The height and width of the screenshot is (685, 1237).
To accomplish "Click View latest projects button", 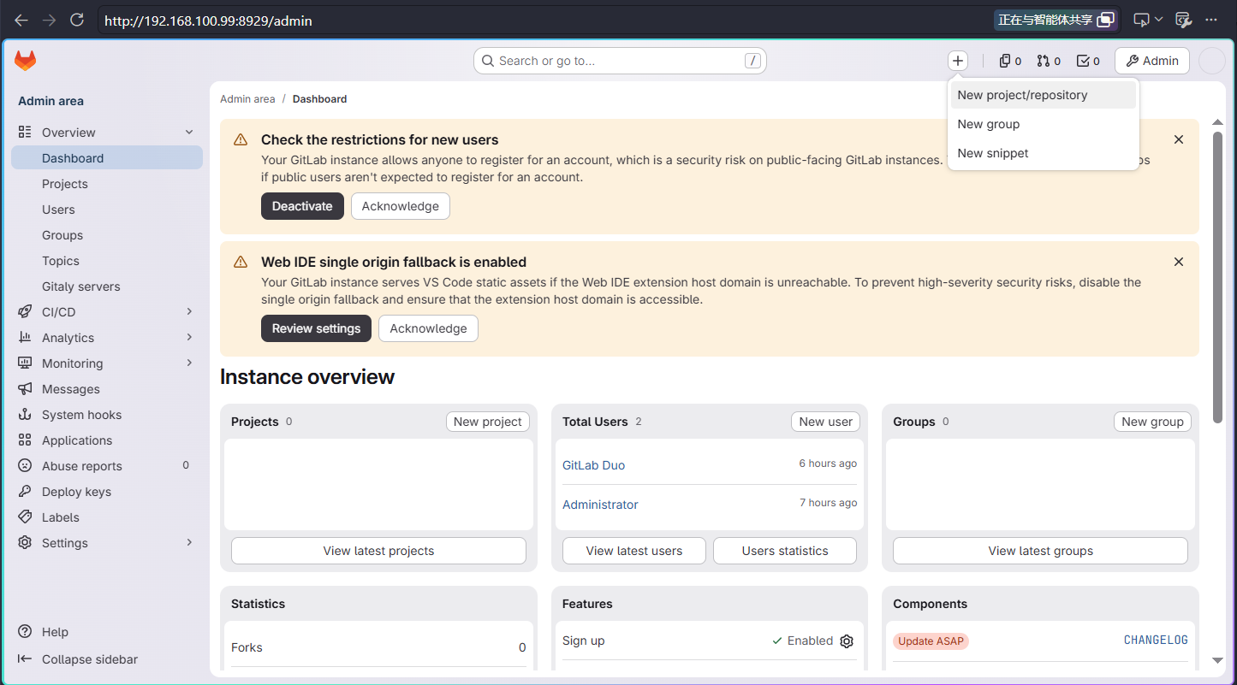I will (378, 551).
